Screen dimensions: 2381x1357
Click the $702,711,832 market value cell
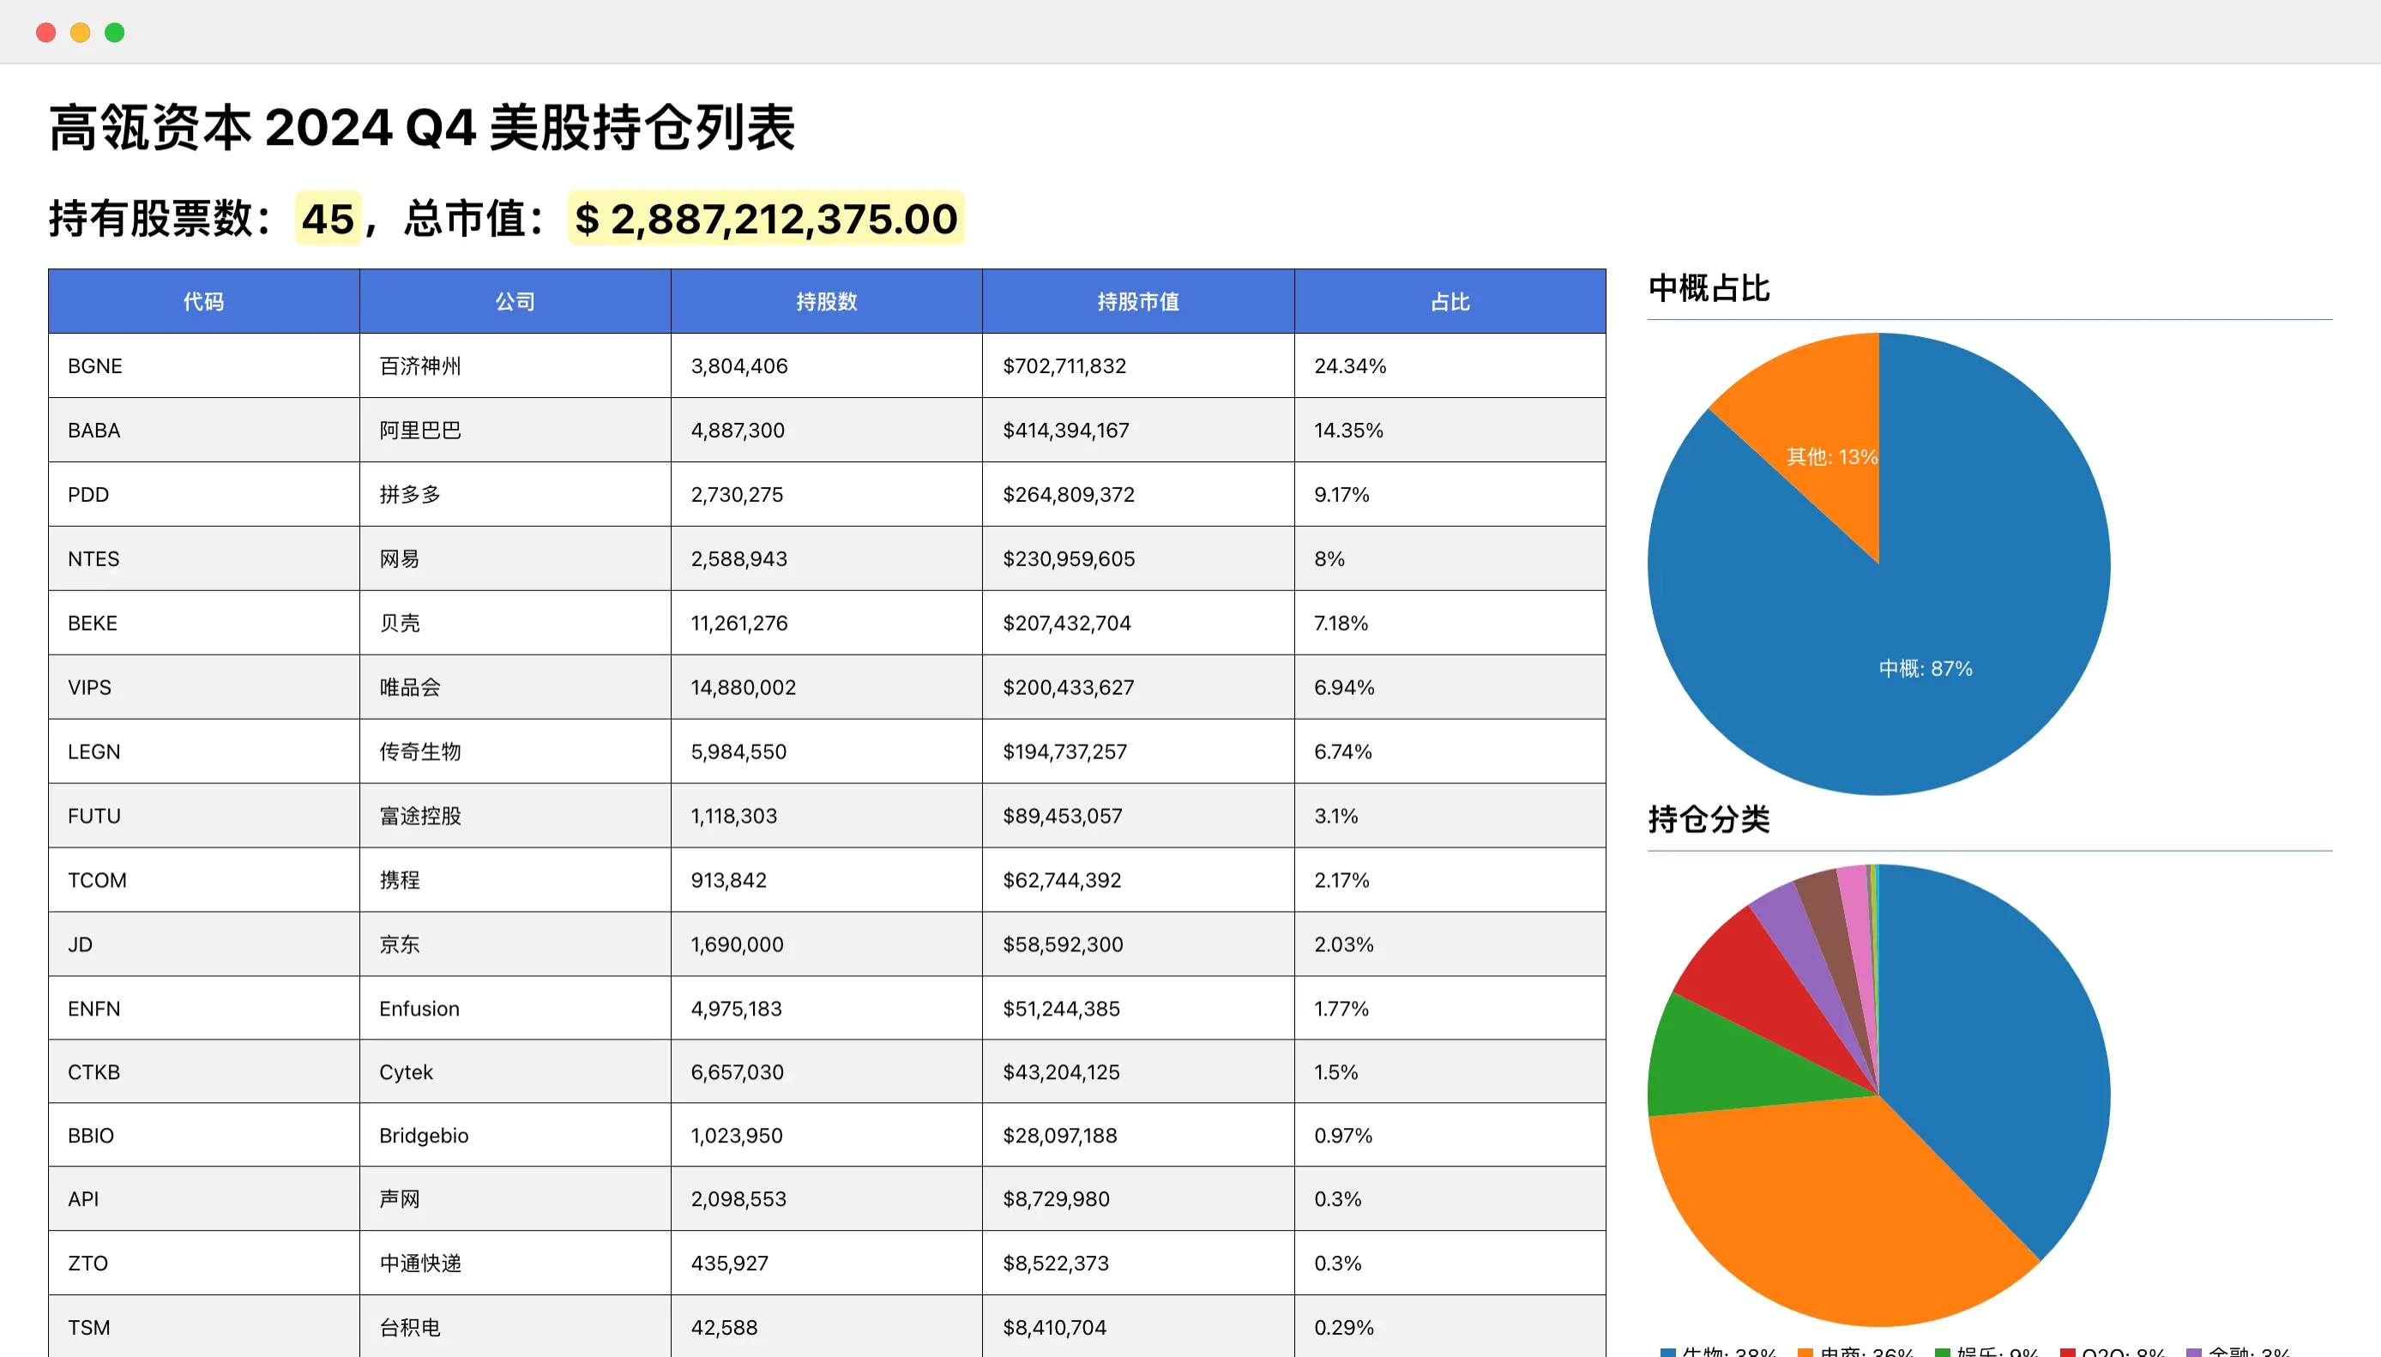(x=1138, y=365)
